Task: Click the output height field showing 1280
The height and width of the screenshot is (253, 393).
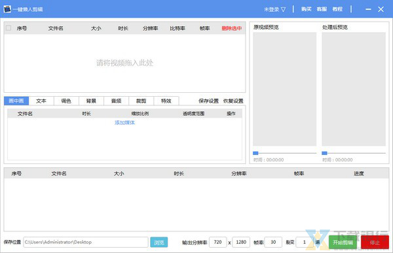Action: coord(241,242)
